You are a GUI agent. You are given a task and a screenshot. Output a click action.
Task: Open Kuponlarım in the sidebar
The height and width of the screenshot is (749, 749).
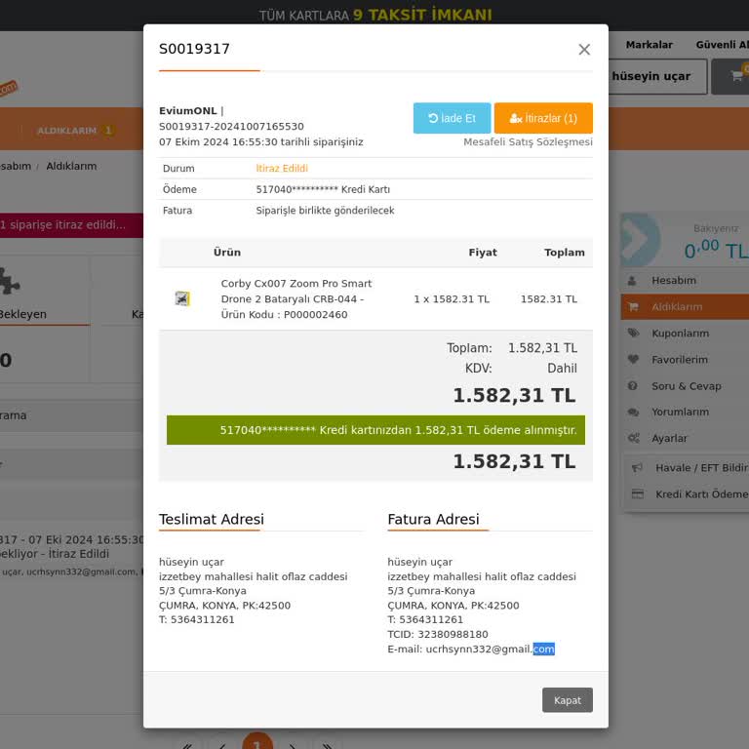(x=680, y=334)
